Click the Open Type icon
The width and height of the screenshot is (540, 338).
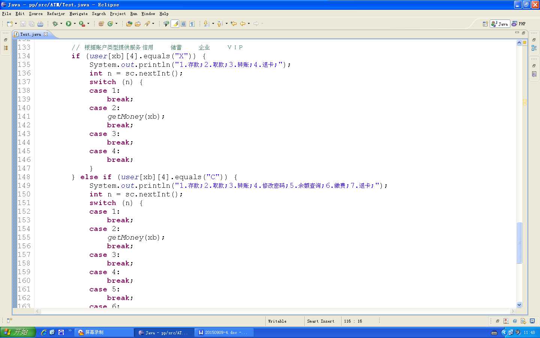pos(129,24)
